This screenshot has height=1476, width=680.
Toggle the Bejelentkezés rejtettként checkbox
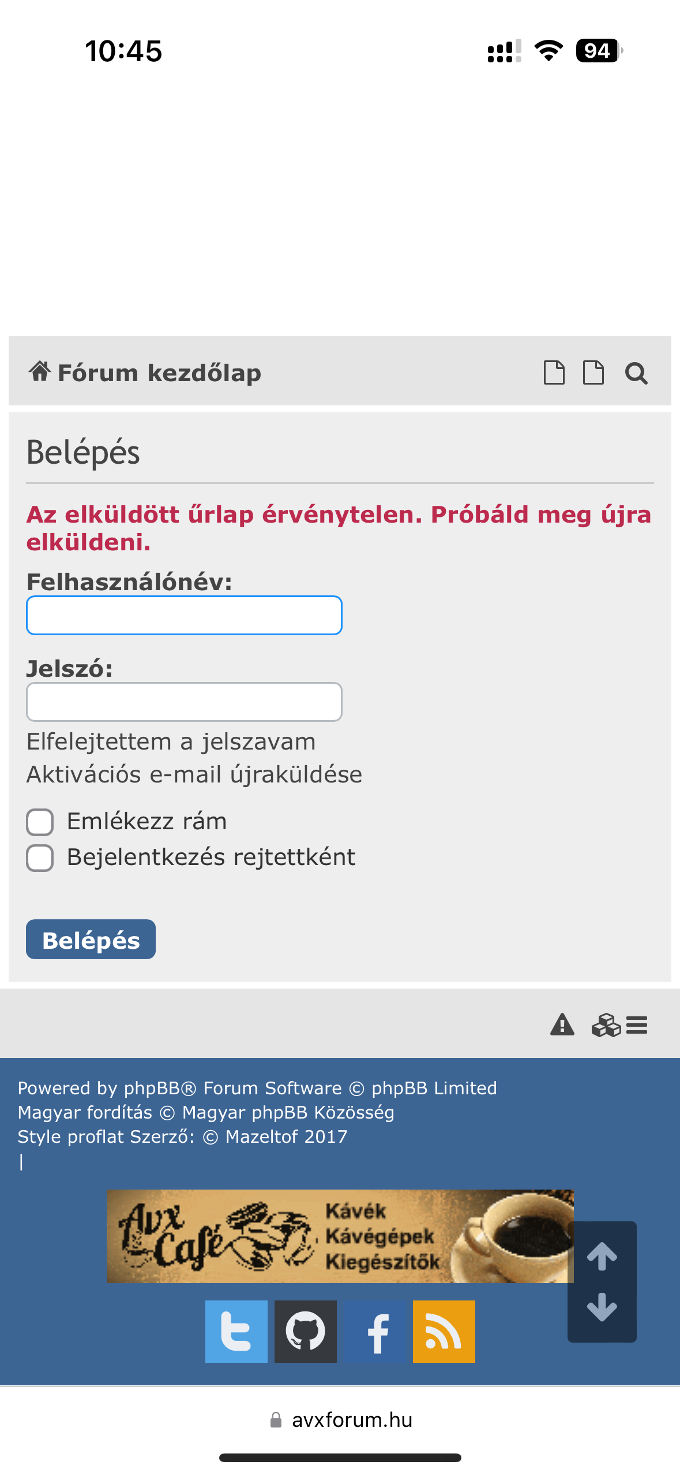pyautogui.click(x=40, y=858)
